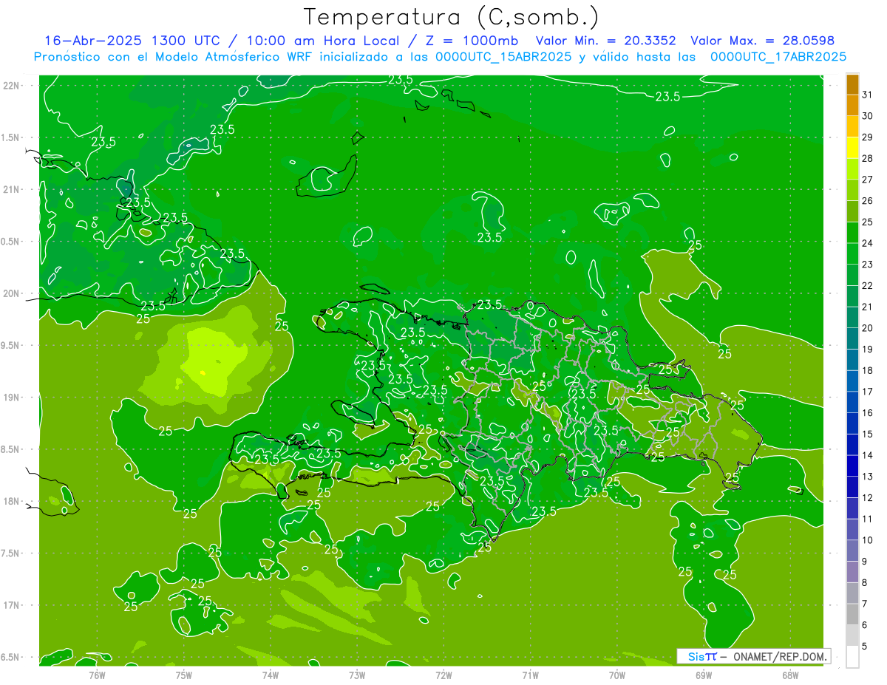
Task: Click the purple swatch between 9 and 10
Action: (853, 551)
